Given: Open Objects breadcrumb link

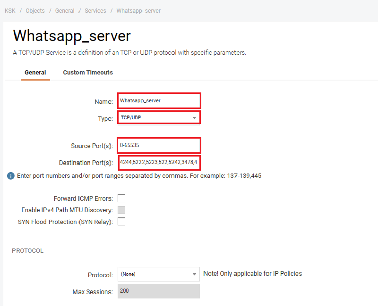Looking at the screenshot, I should pyautogui.click(x=35, y=11).
